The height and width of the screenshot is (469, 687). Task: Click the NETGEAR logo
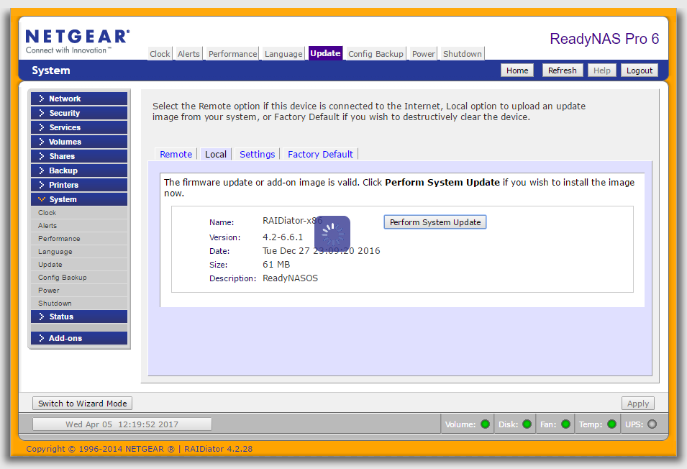click(x=78, y=41)
